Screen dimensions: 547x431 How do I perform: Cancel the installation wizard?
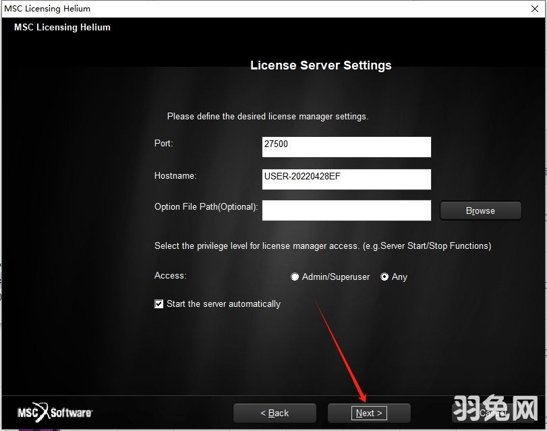tap(492, 413)
